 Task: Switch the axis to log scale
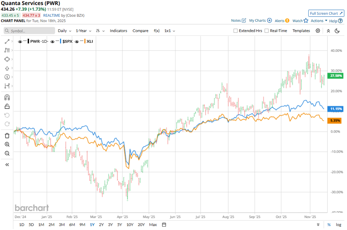pos(339,225)
